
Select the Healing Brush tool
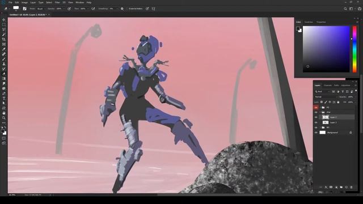(4, 54)
